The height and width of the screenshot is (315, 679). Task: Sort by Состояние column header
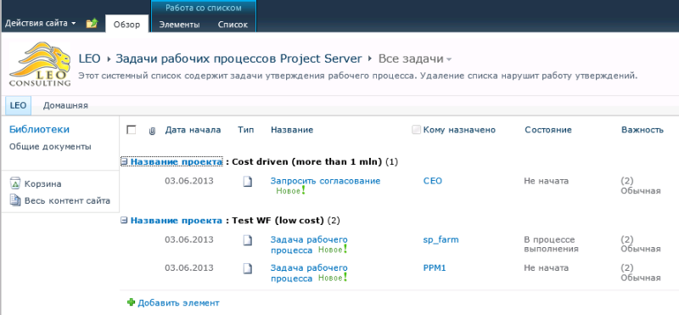[548, 130]
